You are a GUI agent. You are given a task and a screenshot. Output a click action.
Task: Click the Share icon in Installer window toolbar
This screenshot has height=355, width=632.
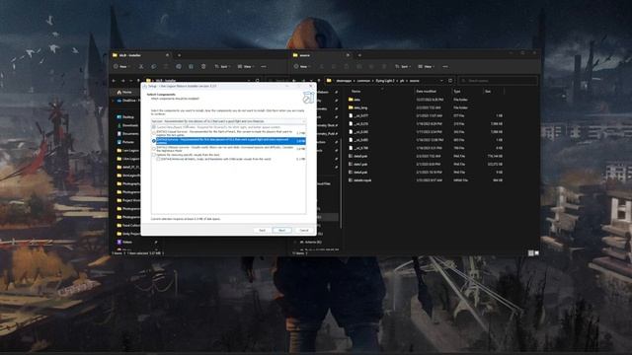click(x=191, y=66)
